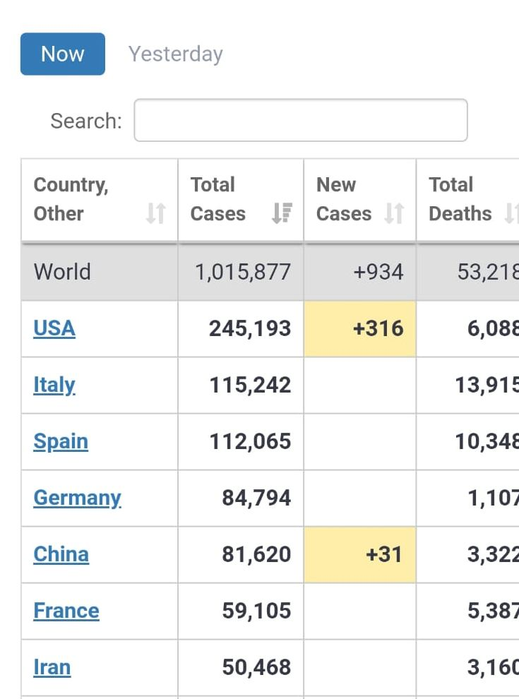Open the France country link
Screen dimensions: 519x699
coord(66,611)
